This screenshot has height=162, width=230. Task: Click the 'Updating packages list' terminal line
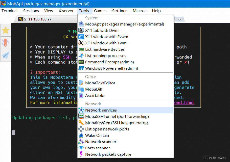tap(45, 118)
